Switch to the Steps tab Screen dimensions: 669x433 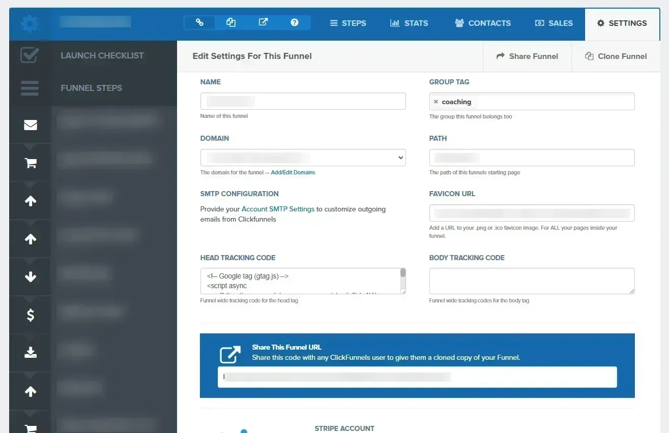click(x=348, y=23)
